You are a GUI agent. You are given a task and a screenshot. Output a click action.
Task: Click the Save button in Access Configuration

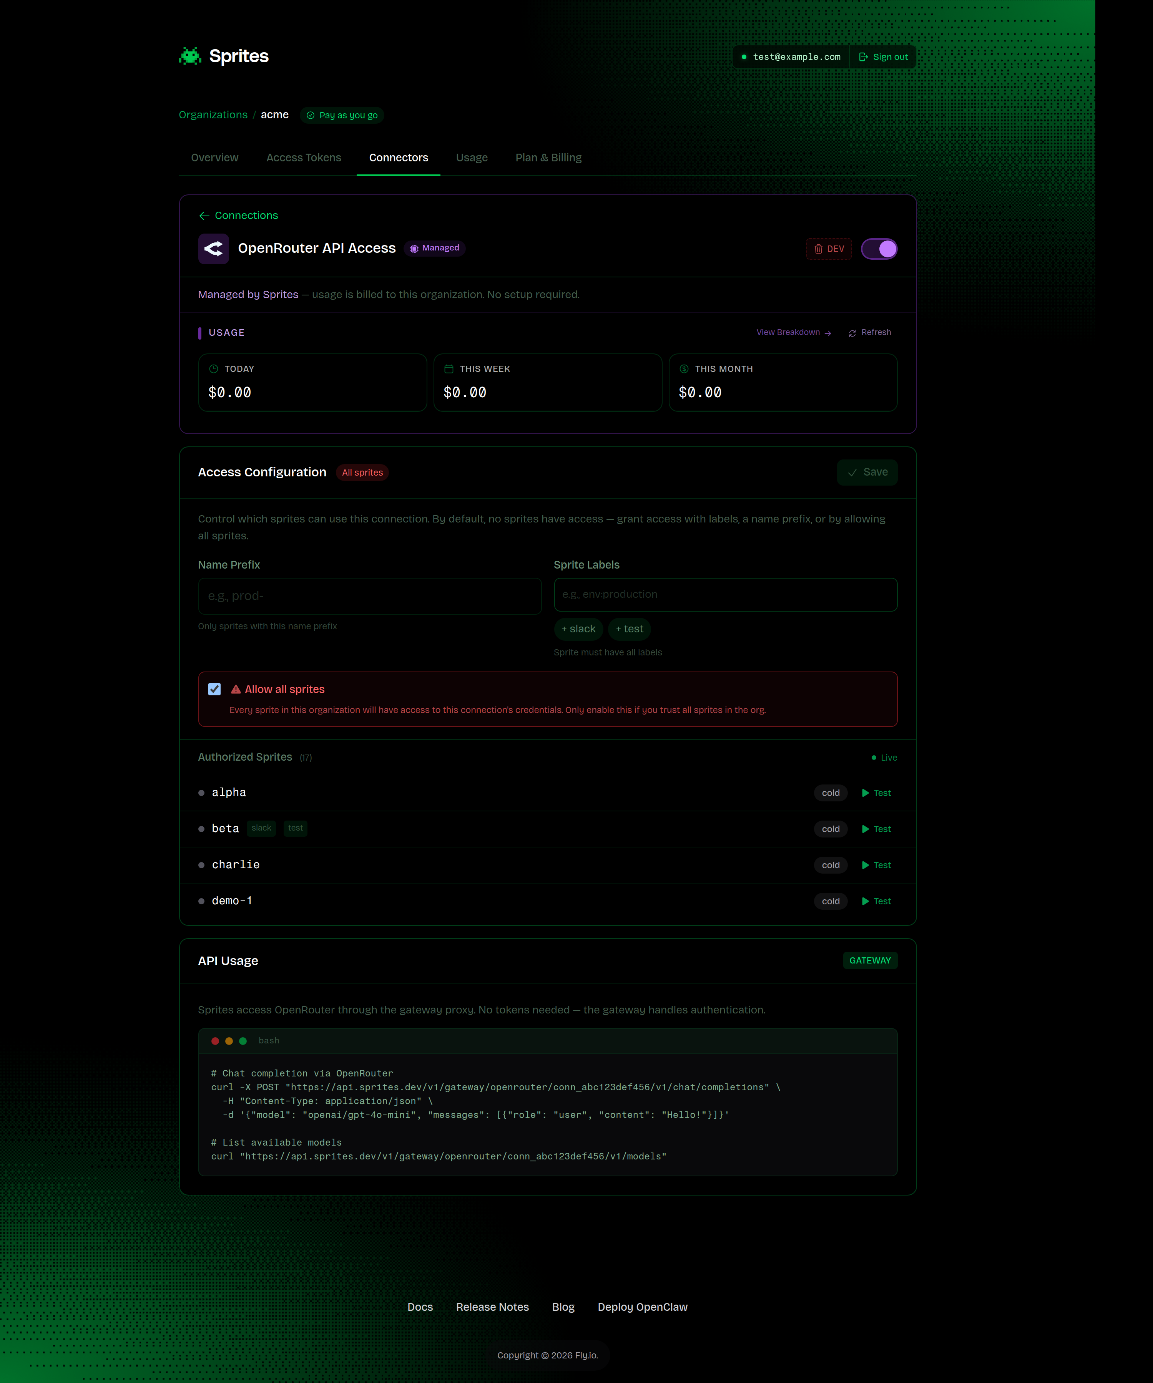(x=867, y=472)
